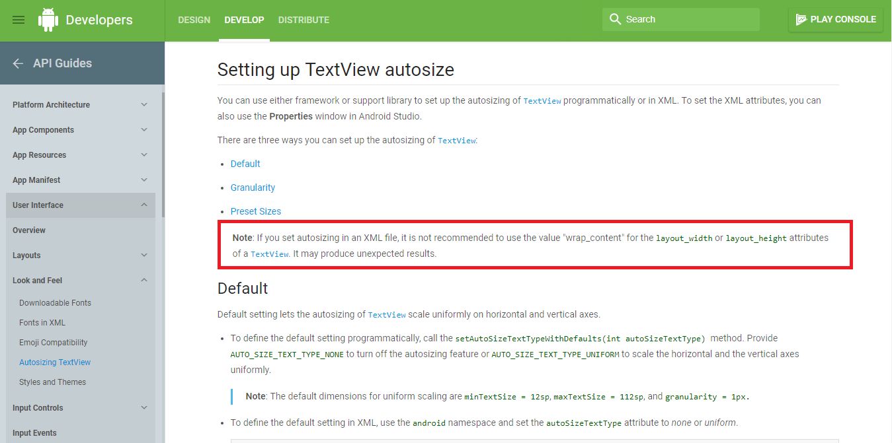Switch to the DESIGN tab
This screenshot has width=892, height=443.
click(x=194, y=20)
